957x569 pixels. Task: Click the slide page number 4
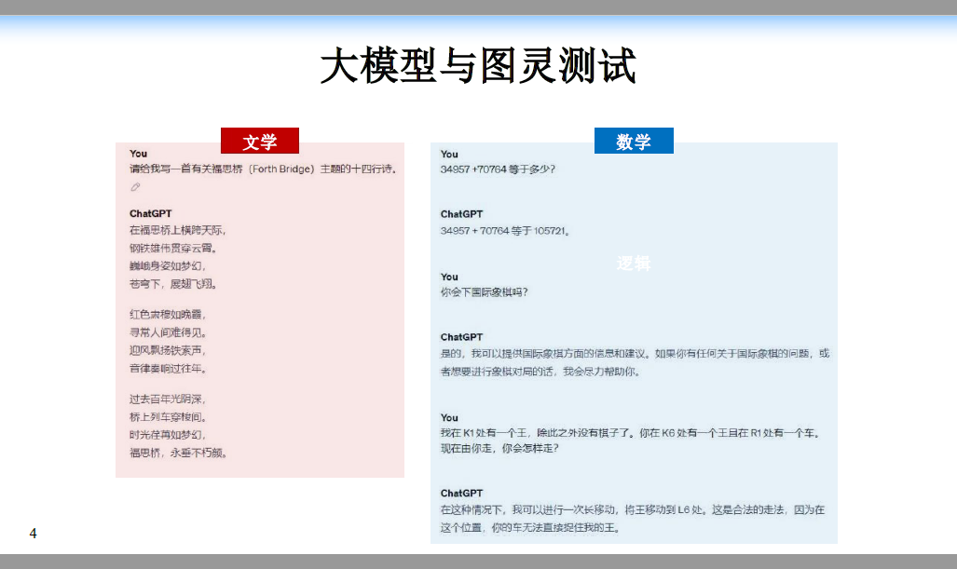pyautogui.click(x=33, y=534)
